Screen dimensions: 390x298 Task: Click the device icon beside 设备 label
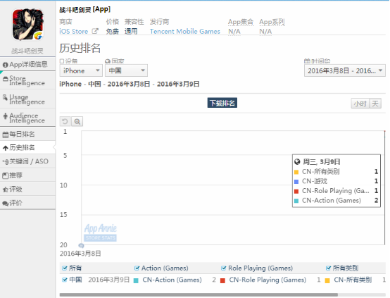pyautogui.click(x=62, y=61)
